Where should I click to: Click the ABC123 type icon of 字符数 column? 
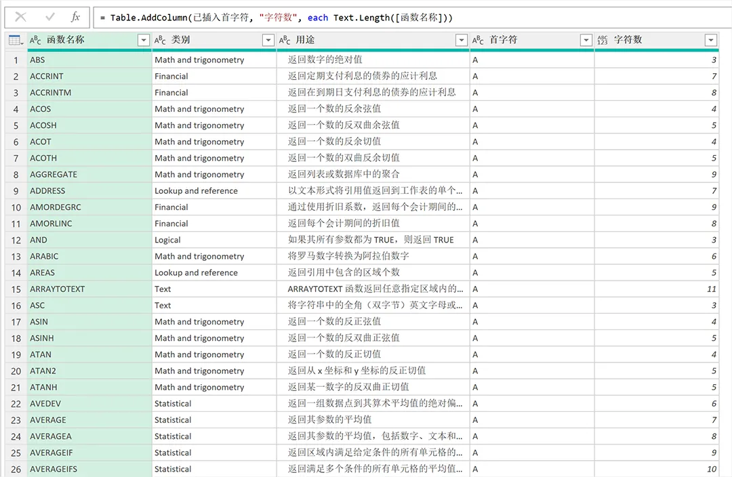[603, 40]
